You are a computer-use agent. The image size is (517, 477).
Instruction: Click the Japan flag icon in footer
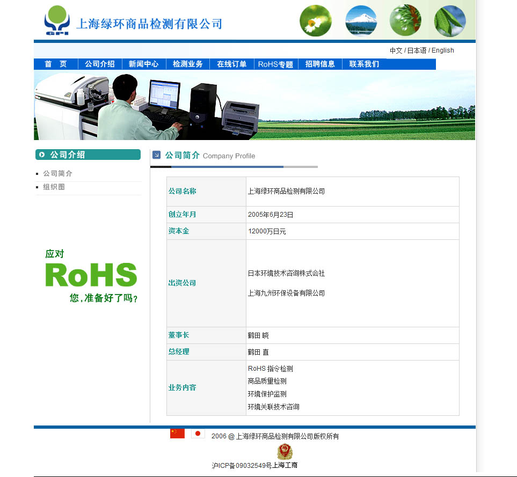(198, 434)
